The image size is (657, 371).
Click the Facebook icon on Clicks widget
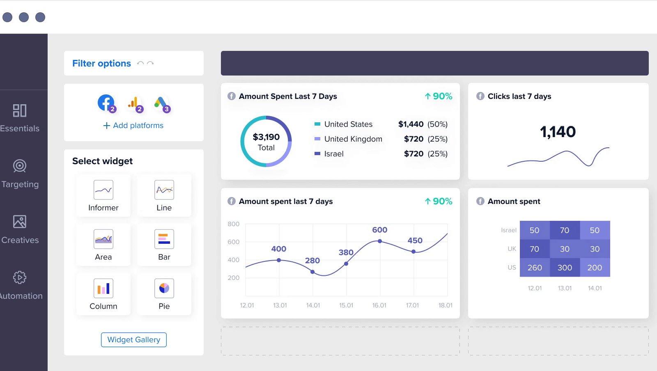480,96
